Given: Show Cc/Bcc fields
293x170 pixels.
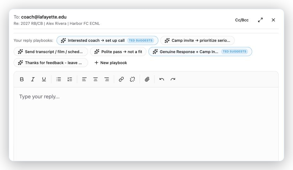Looking at the screenshot, I should point(242,20).
